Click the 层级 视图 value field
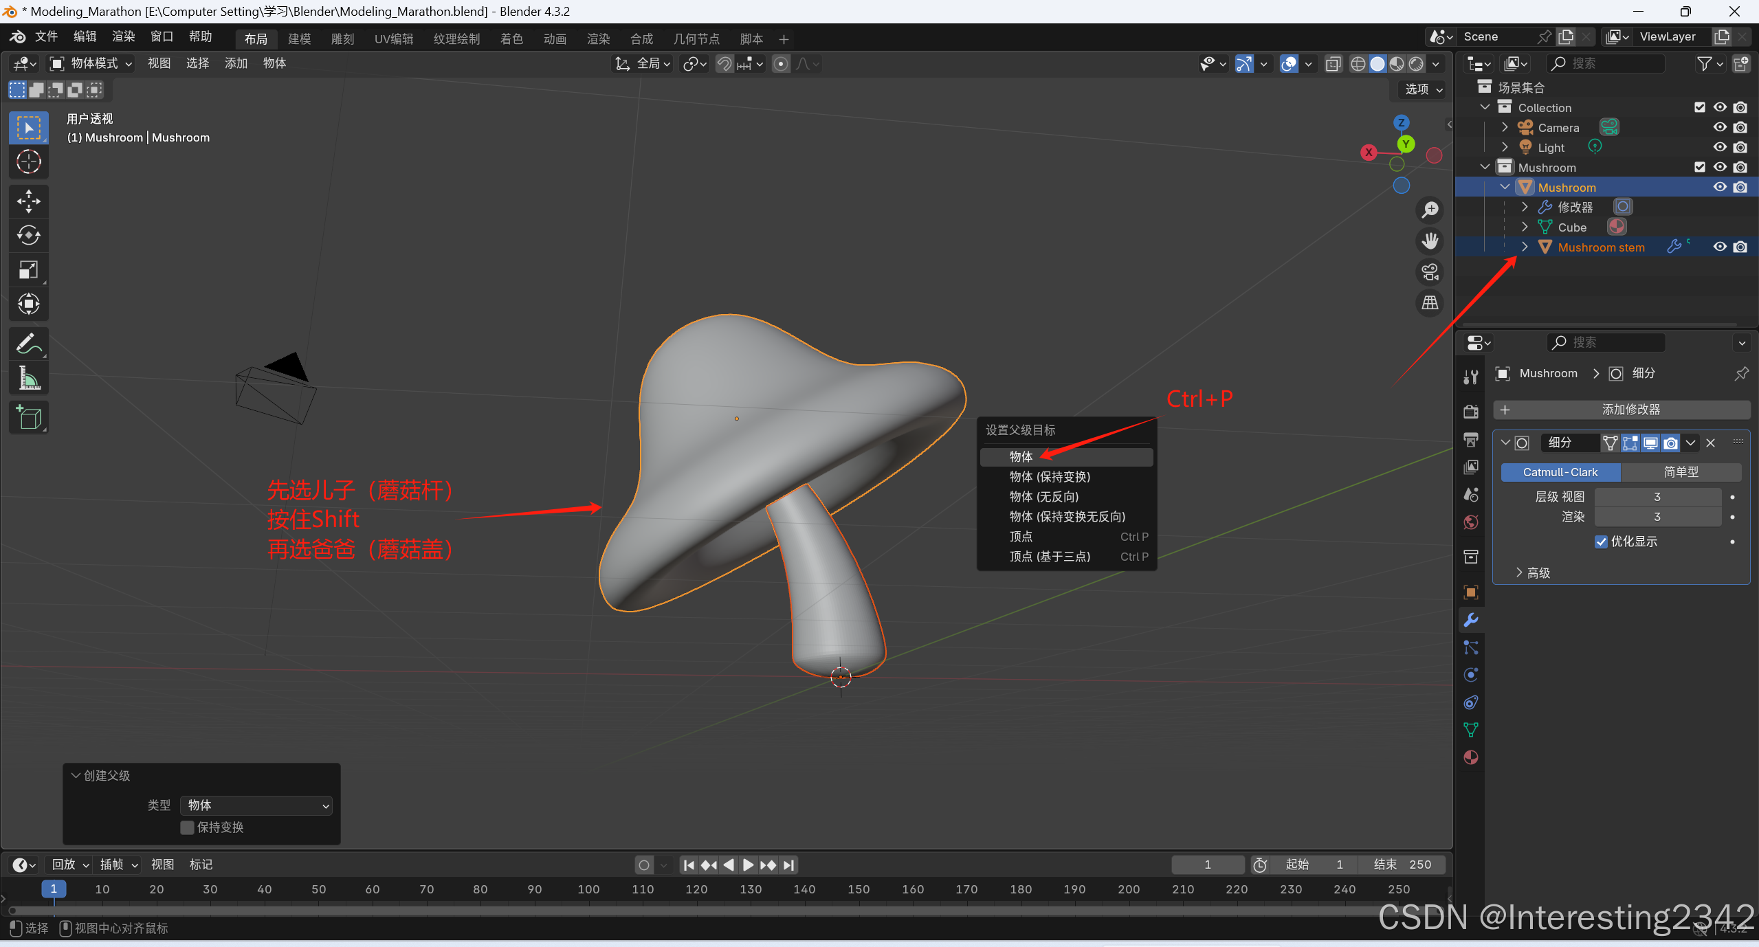 click(x=1657, y=496)
